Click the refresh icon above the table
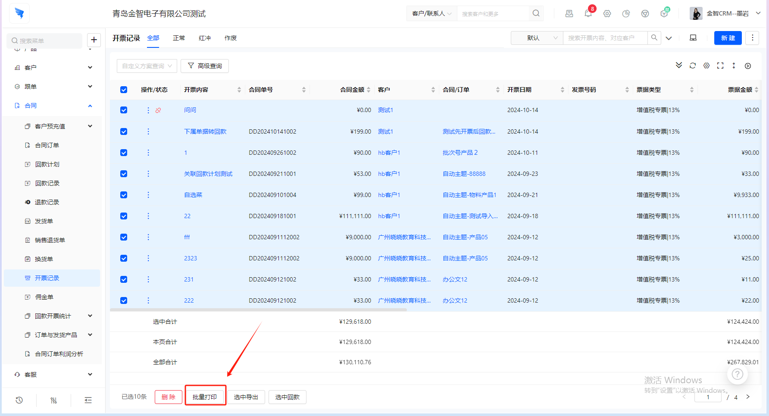The height and width of the screenshot is (416, 769). coord(693,66)
